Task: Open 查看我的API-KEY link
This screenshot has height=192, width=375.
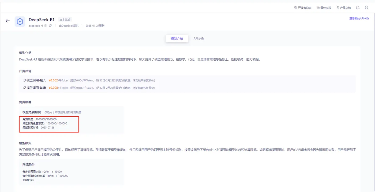Action: (x=359, y=19)
